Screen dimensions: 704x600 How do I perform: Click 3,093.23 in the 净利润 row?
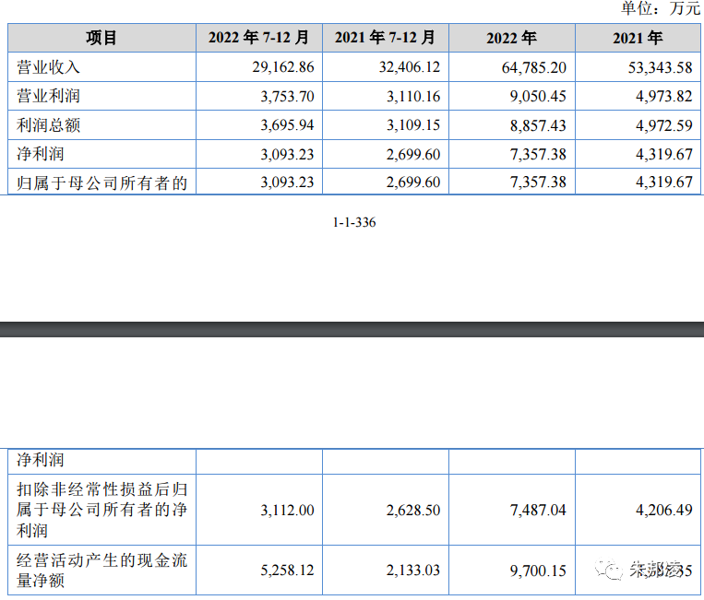click(287, 154)
